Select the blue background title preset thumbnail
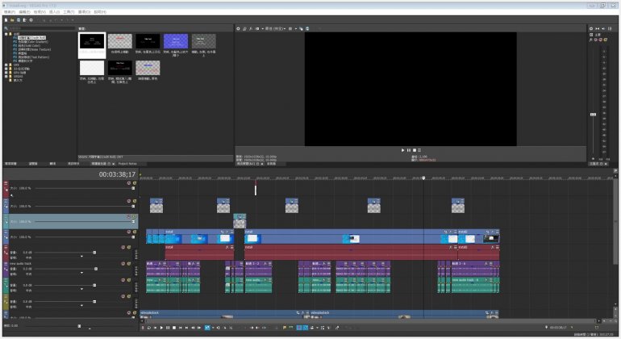The height and width of the screenshot is (339, 621). coord(176,41)
